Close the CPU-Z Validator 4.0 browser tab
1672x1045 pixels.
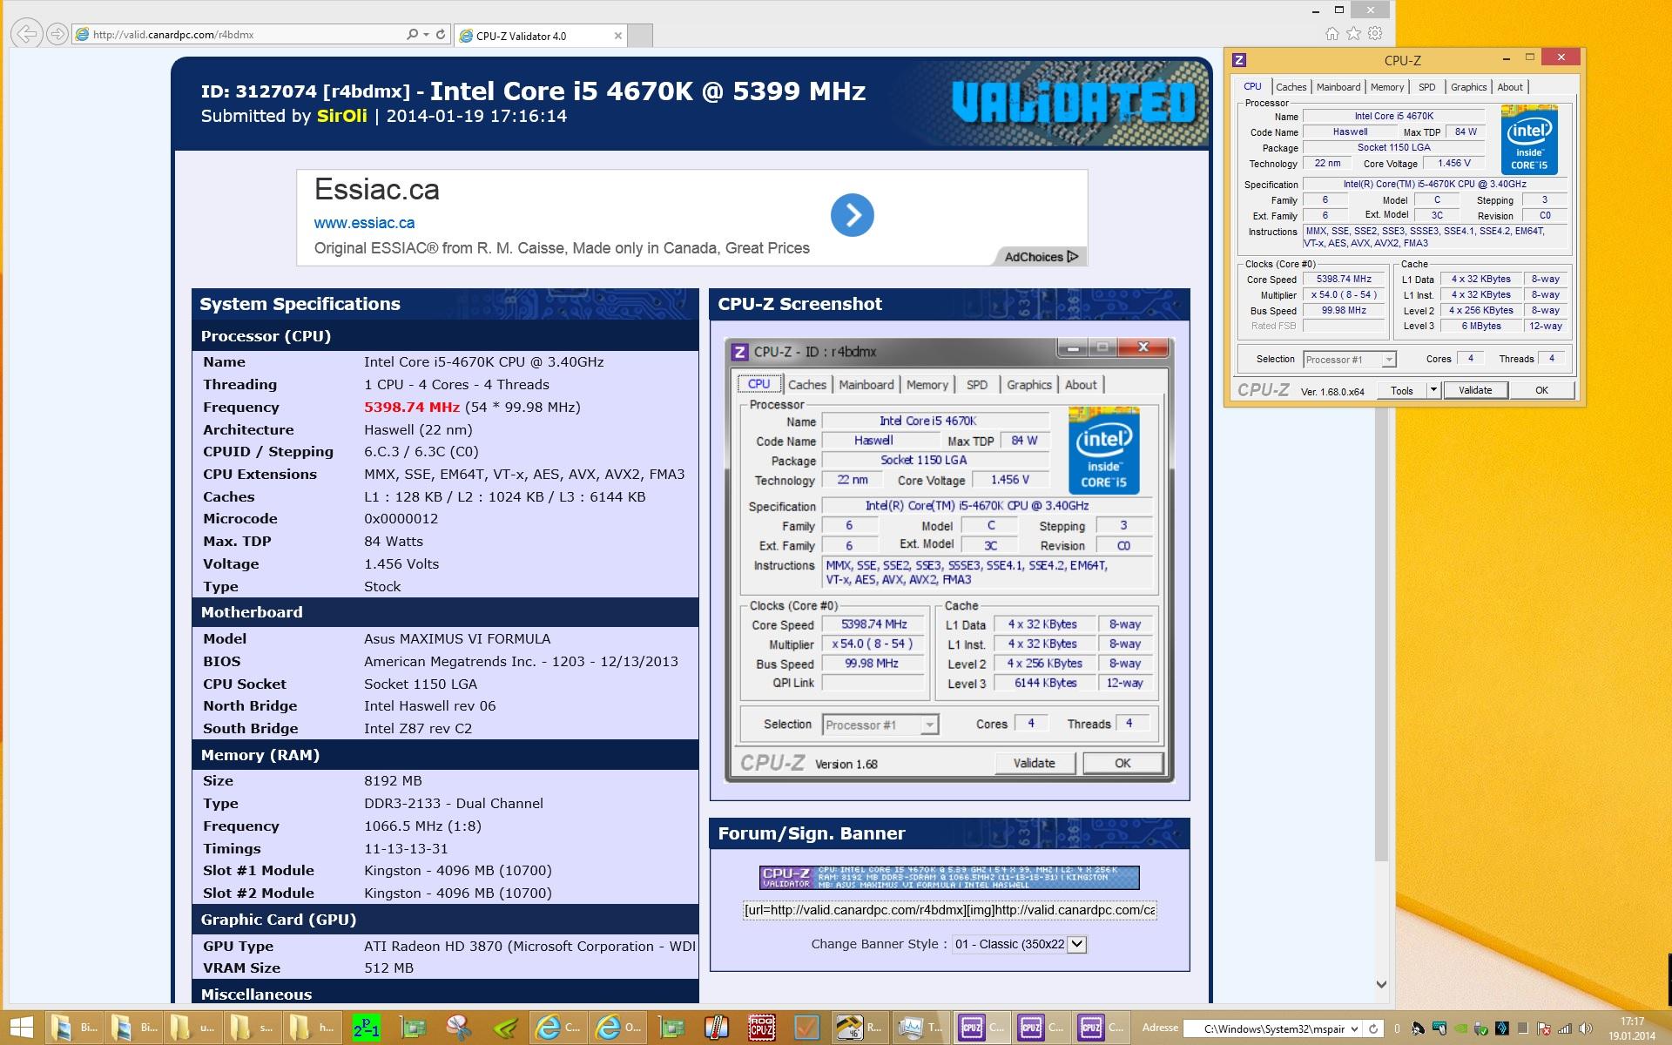pyautogui.click(x=617, y=36)
